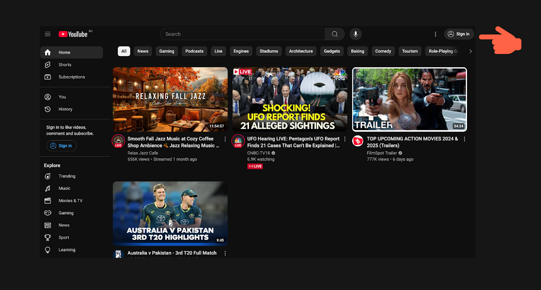
Task: Open the settings three-dot menu near Sign in
Action: (435, 34)
